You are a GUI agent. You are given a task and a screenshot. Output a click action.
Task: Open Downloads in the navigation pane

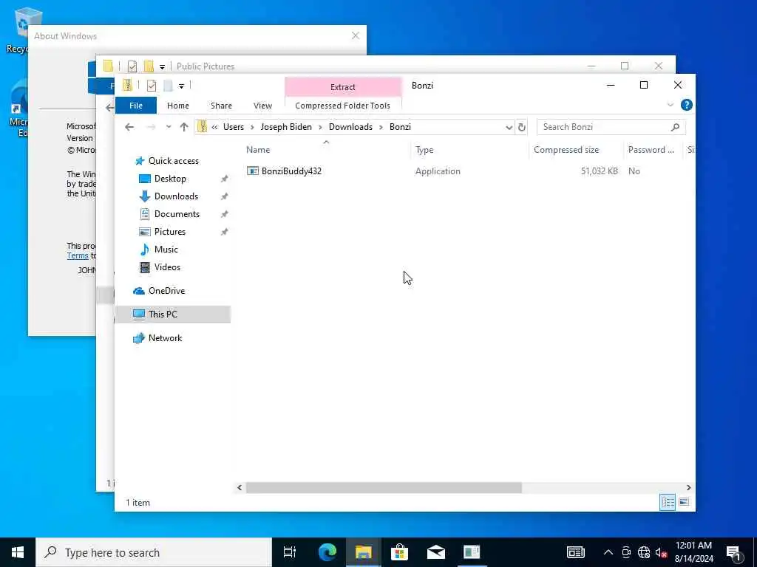(176, 196)
